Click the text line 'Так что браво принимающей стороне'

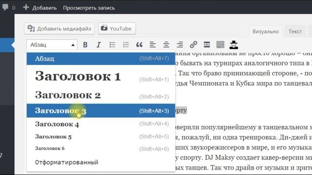click(x=244, y=73)
